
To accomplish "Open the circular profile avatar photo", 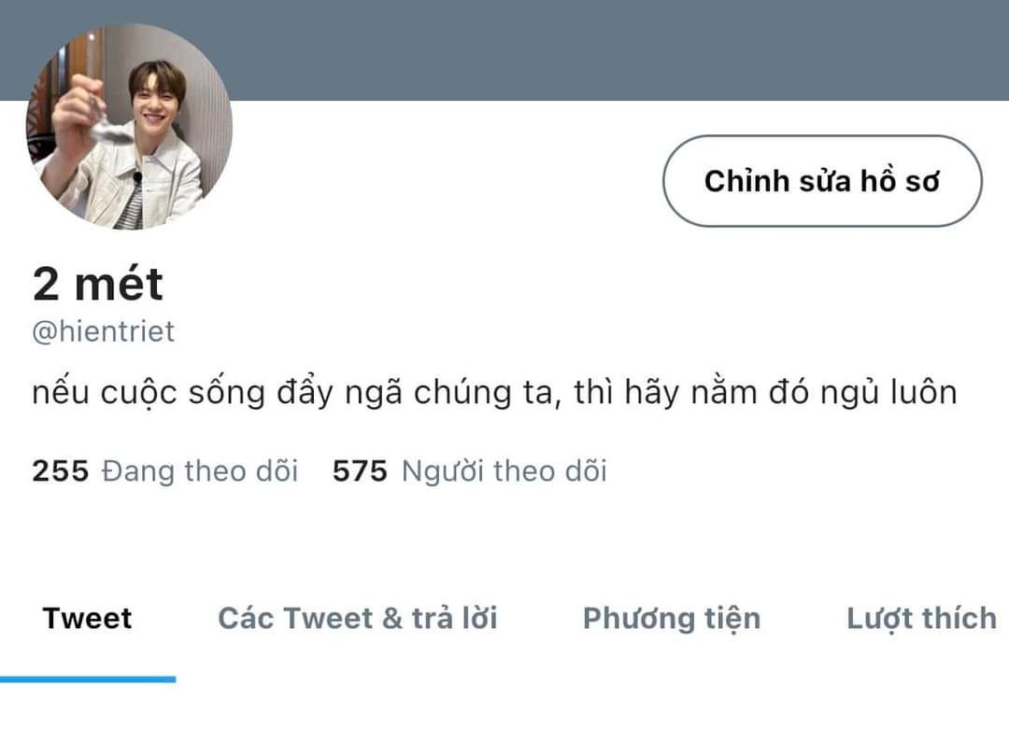I will pos(129,127).
